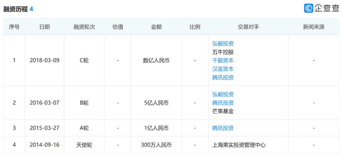342x157 pixels.
Task: Click the 日期 column header
Action: (x=45, y=27)
